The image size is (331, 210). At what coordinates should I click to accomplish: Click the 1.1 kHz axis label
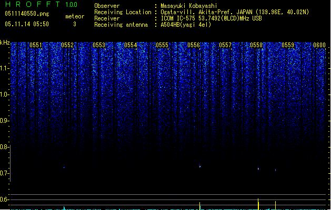click(x=4, y=68)
